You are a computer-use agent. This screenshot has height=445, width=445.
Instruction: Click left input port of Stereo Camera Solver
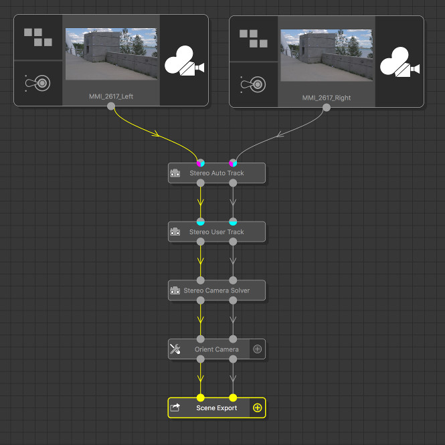click(201, 280)
